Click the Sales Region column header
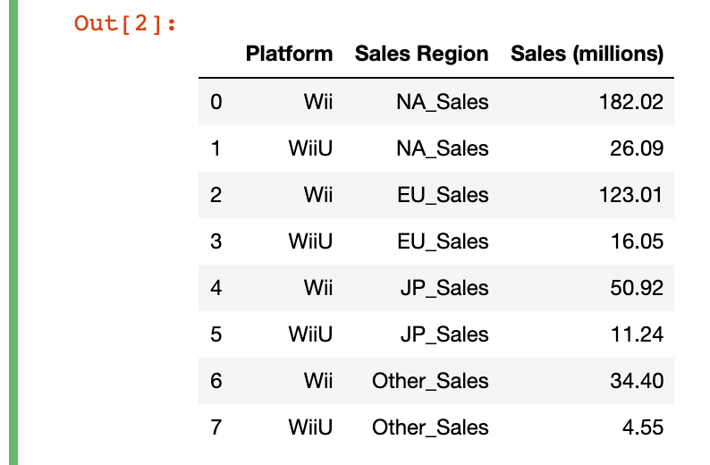The height and width of the screenshot is (465, 710). (x=421, y=54)
